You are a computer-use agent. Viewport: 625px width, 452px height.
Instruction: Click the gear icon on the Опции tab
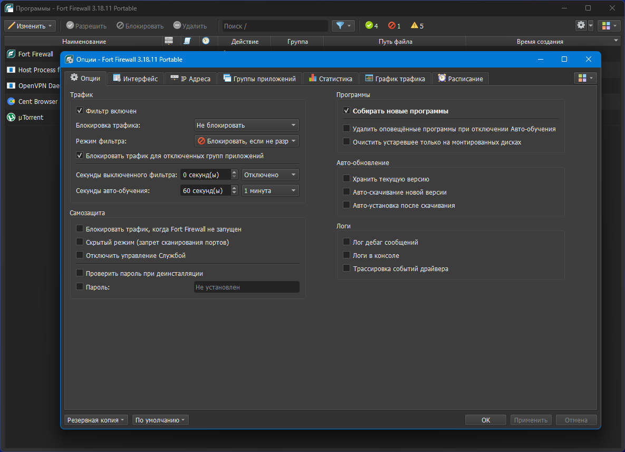(x=74, y=78)
